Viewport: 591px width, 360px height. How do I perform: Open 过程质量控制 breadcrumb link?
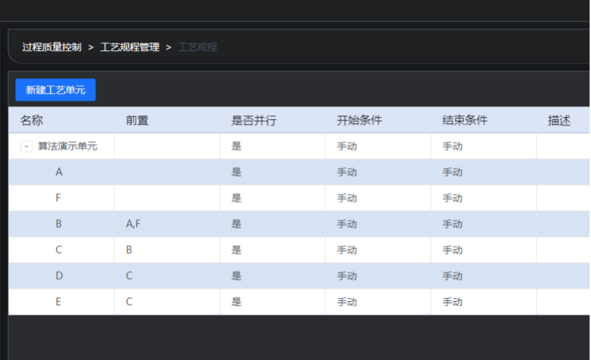click(52, 47)
